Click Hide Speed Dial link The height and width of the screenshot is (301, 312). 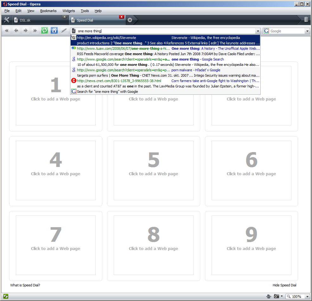point(284,285)
